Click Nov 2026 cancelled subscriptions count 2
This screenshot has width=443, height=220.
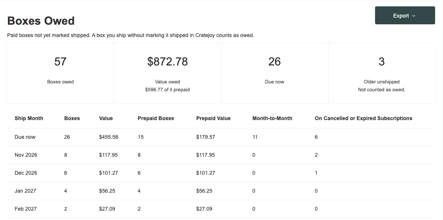point(316,155)
